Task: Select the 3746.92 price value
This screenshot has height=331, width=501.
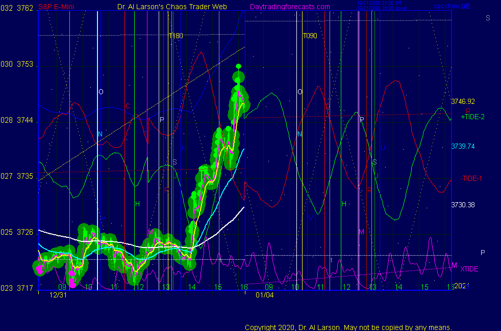Action: tap(463, 101)
